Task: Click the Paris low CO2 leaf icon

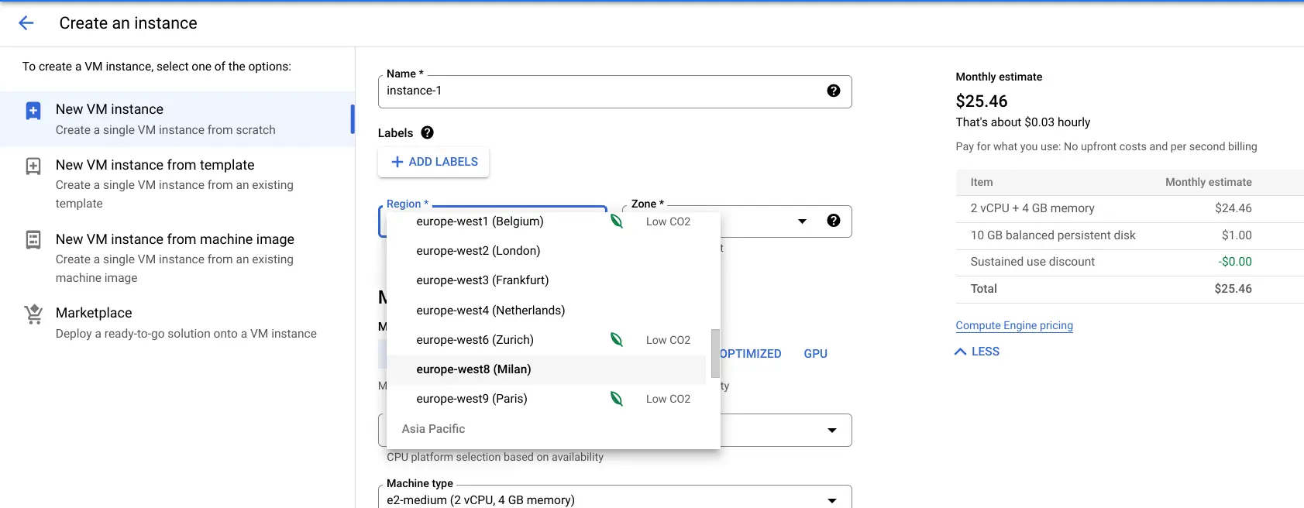Action: pos(617,399)
